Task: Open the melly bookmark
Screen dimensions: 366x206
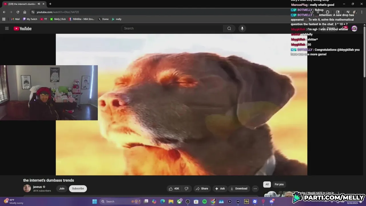Action: click(117, 19)
